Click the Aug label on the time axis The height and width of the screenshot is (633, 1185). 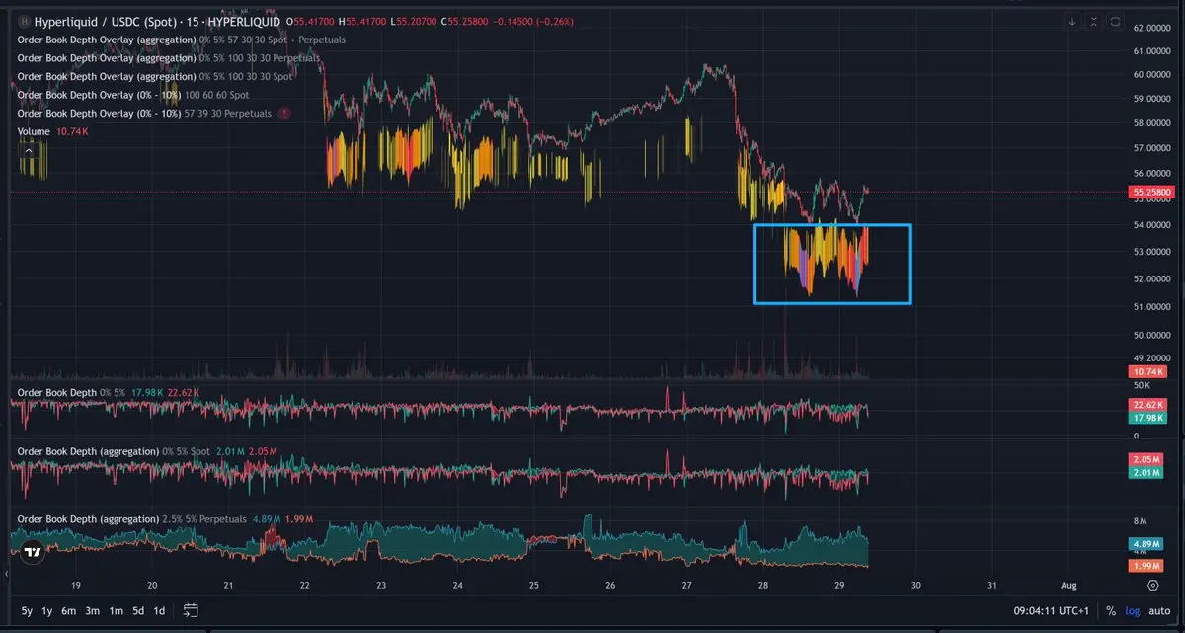tap(1068, 586)
